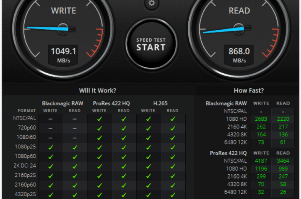The image size is (301, 199).
Task: Click ProRes 422 HQ column header in Will It Work
Action: pos(112,103)
